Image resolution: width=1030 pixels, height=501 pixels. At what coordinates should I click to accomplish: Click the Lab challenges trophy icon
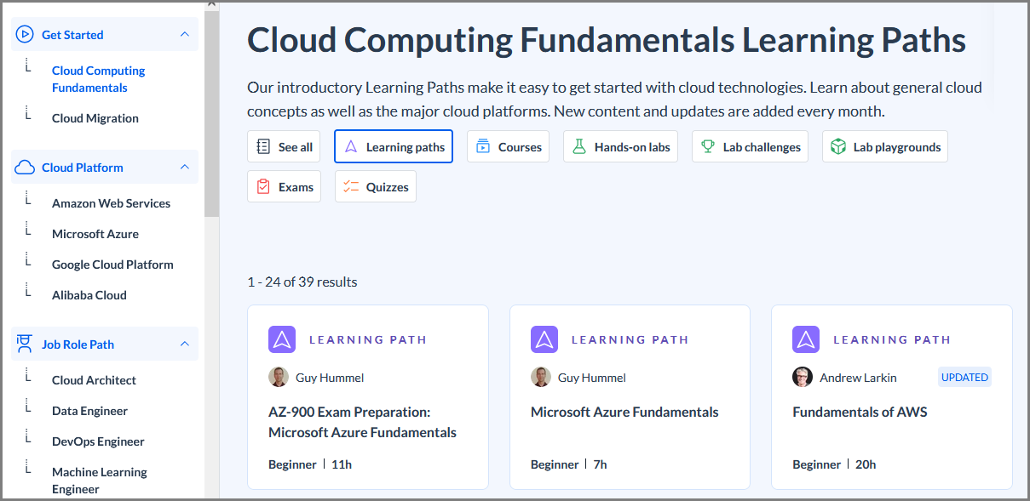(x=708, y=147)
